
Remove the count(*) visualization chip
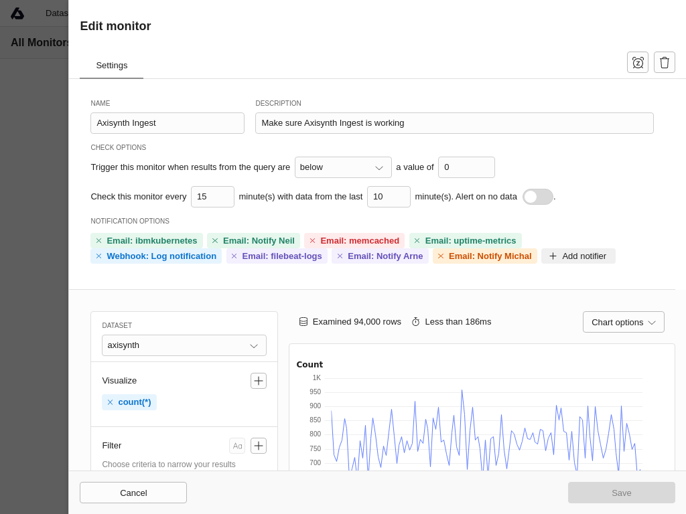pyautogui.click(x=110, y=402)
